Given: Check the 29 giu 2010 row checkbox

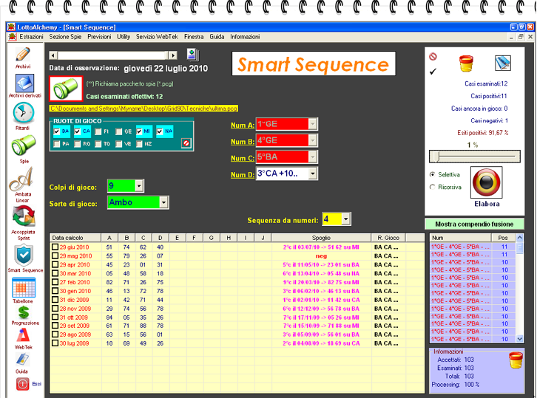Looking at the screenshot, I should pos(55,247).
